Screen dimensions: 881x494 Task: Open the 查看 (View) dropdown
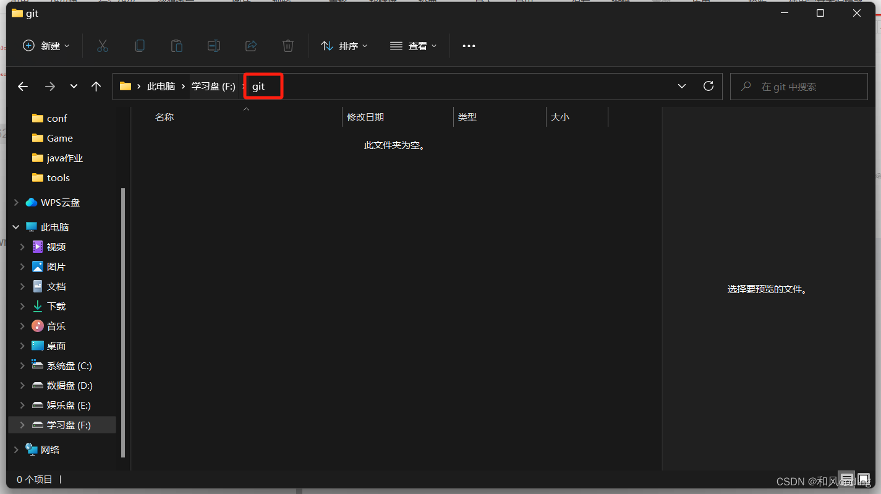click(x=414, y=46)
